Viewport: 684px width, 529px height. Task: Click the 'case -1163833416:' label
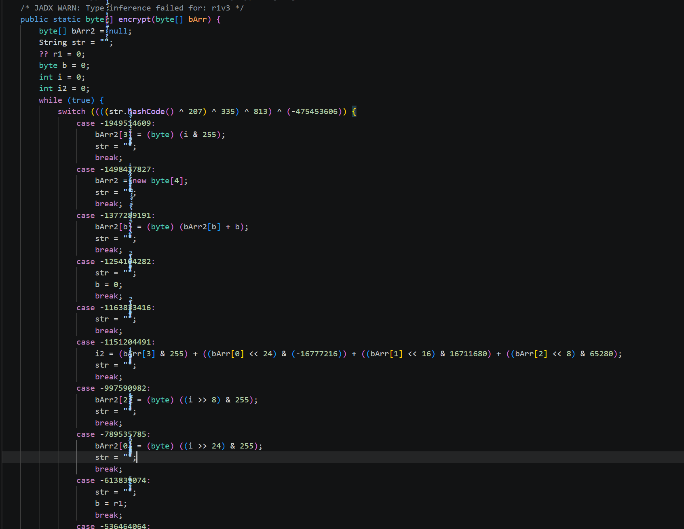[116, 308]
